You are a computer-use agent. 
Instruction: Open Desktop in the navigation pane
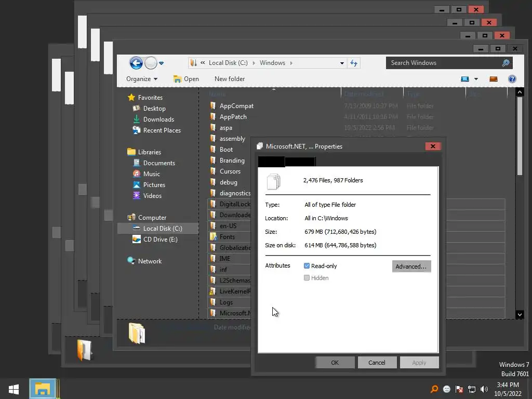[149, 109]
